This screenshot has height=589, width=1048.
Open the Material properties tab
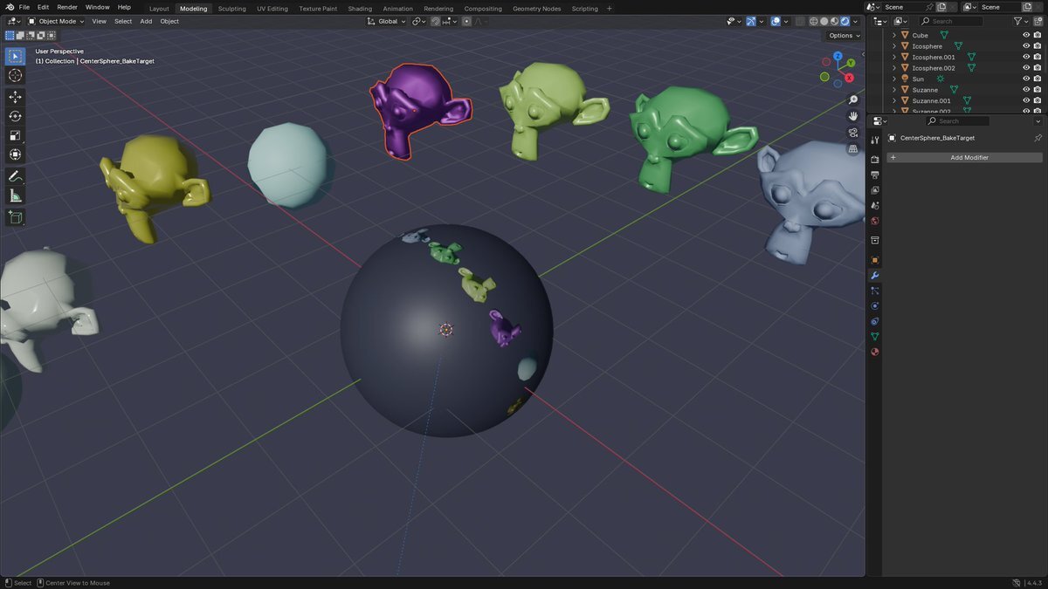pyautogui.click(x=875, y=352)
